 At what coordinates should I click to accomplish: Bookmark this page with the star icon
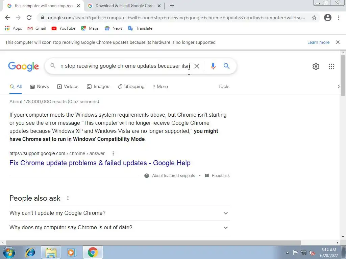tap(314, 18)
